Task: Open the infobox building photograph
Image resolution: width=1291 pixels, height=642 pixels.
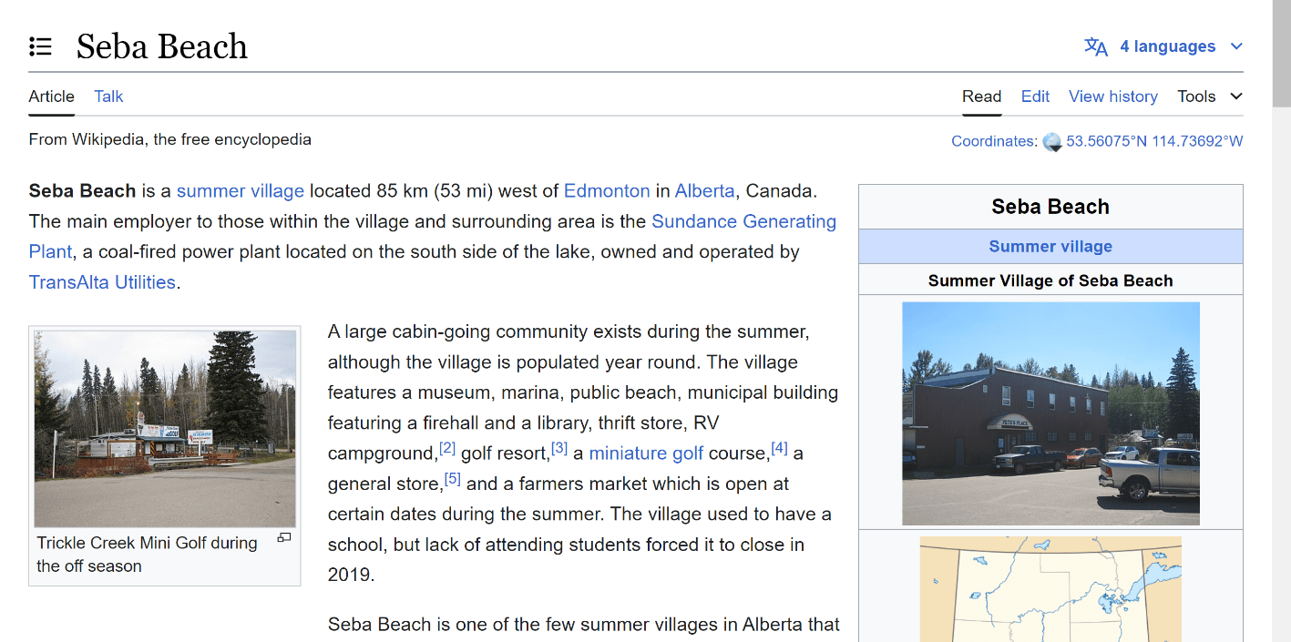Action: tap(1050, 413)
